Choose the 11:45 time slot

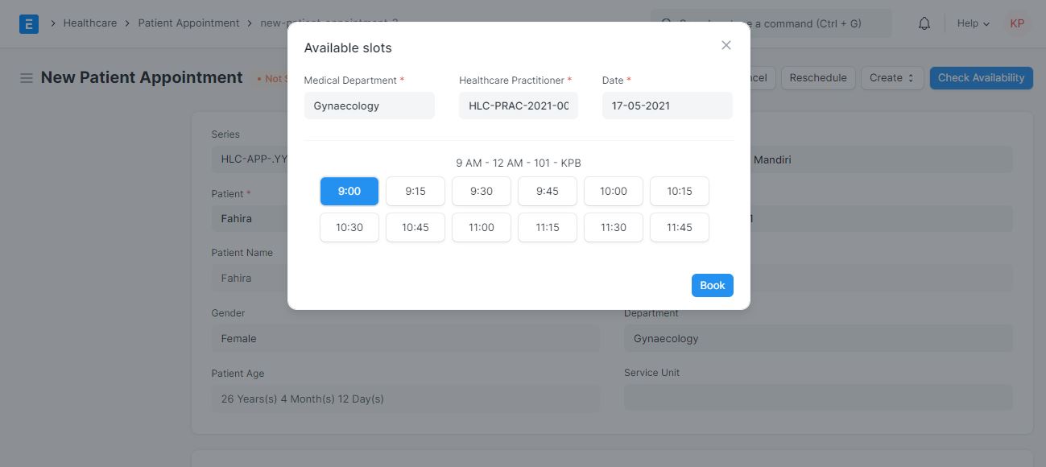[x=680, y=228]
